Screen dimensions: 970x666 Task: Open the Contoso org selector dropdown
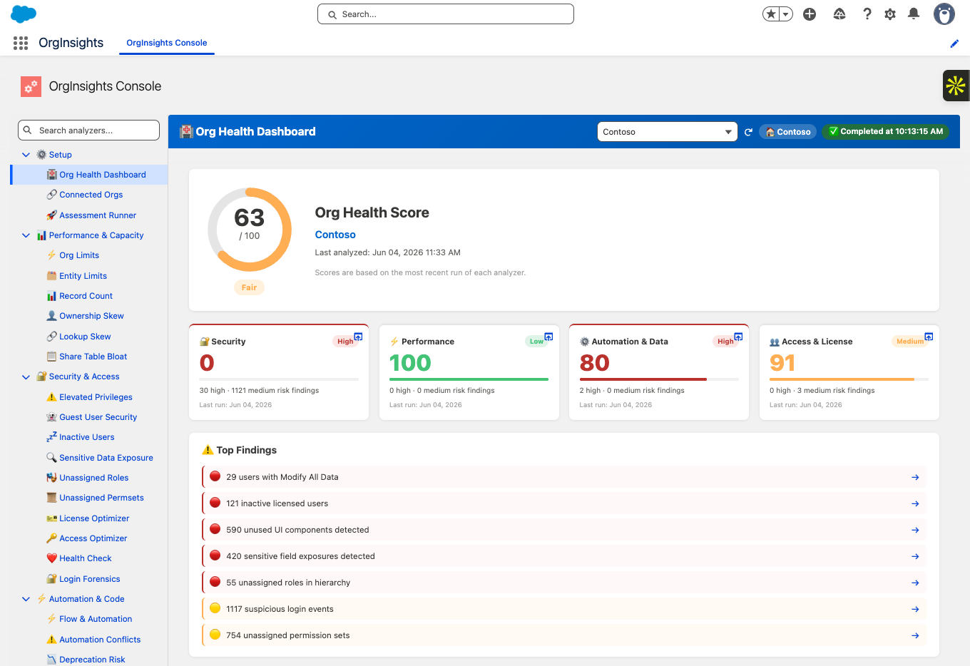click(667, 132)
